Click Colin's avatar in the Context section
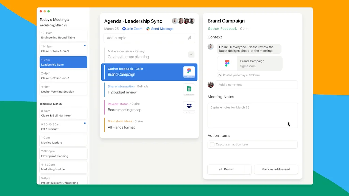The width and height of the screenshot is (349, 196). coord(211,47)
